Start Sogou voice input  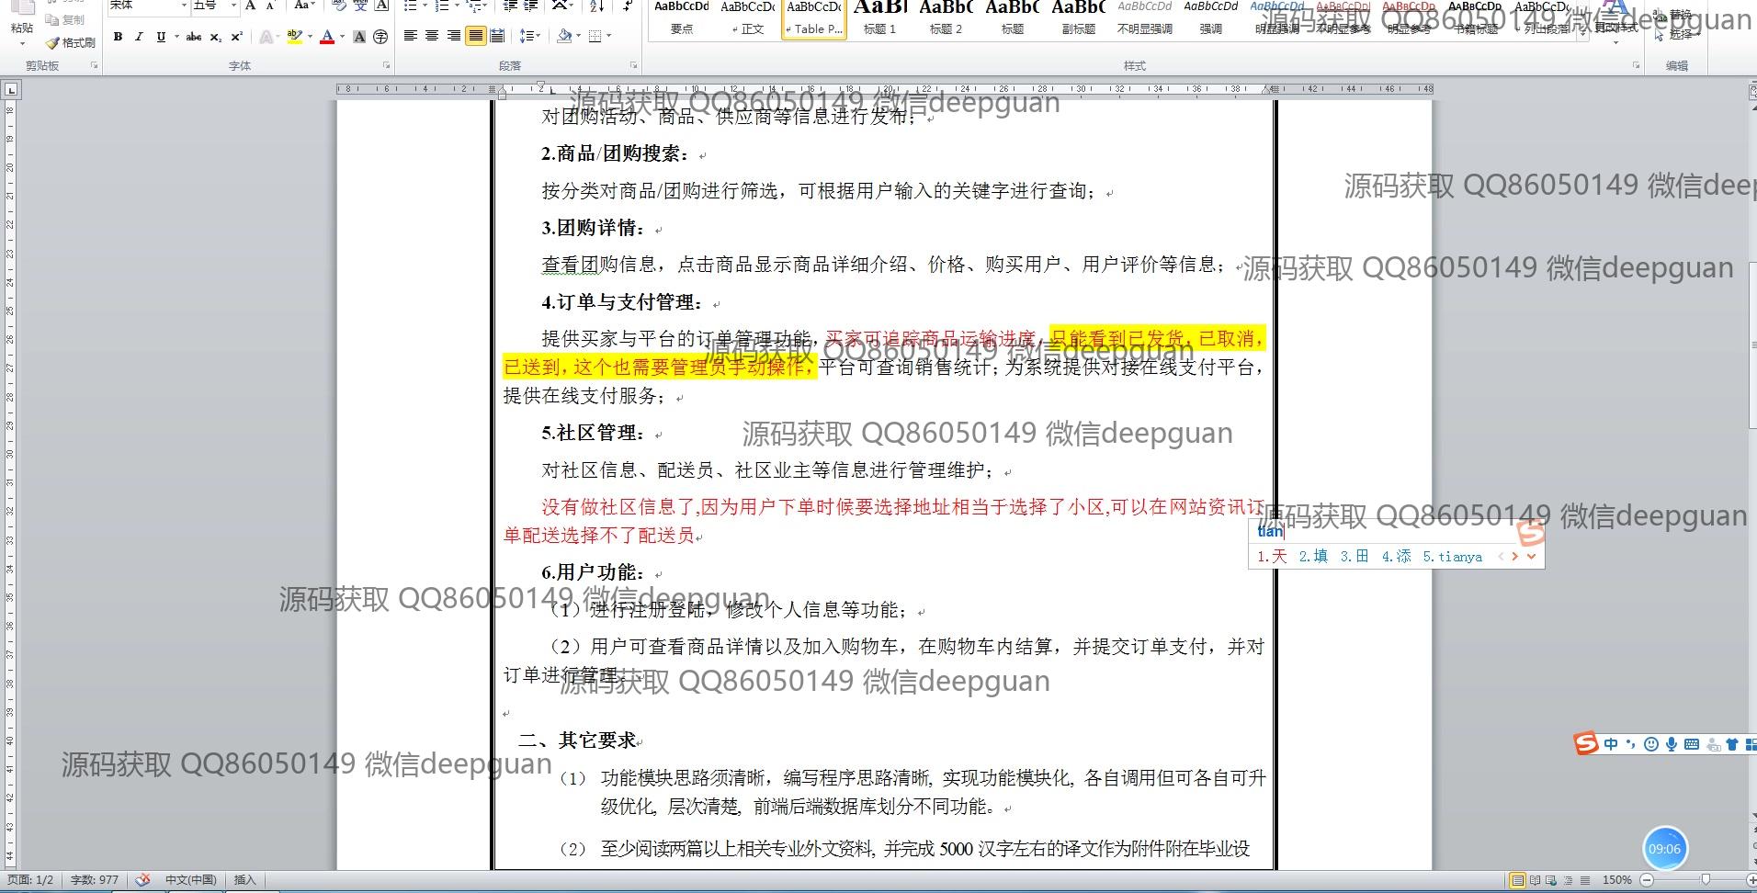1671,744
